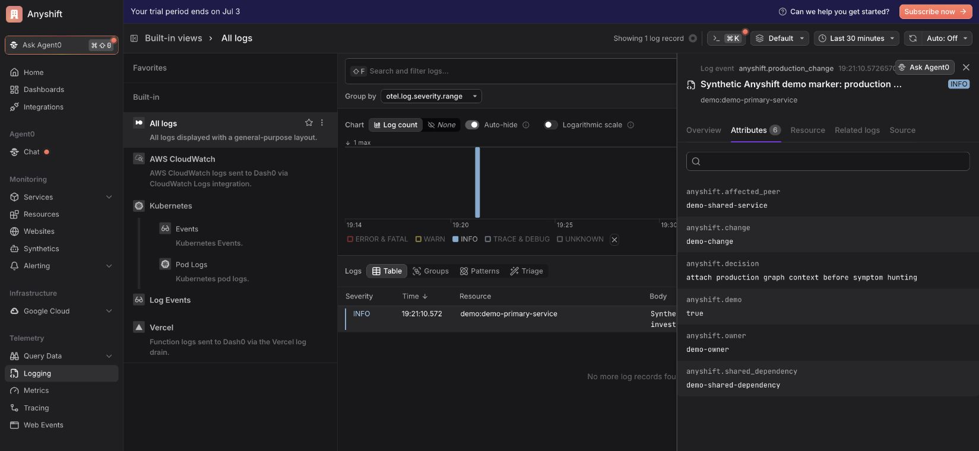Open the Integrations page

point(43,107)
